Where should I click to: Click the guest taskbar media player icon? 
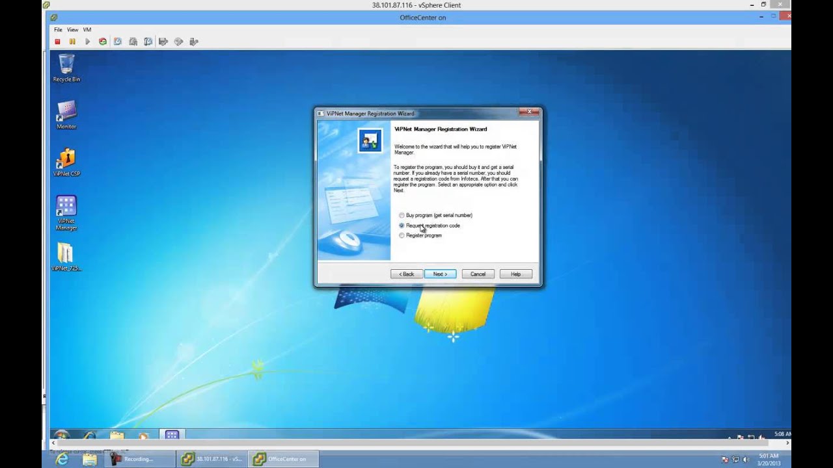click(144, 435)
